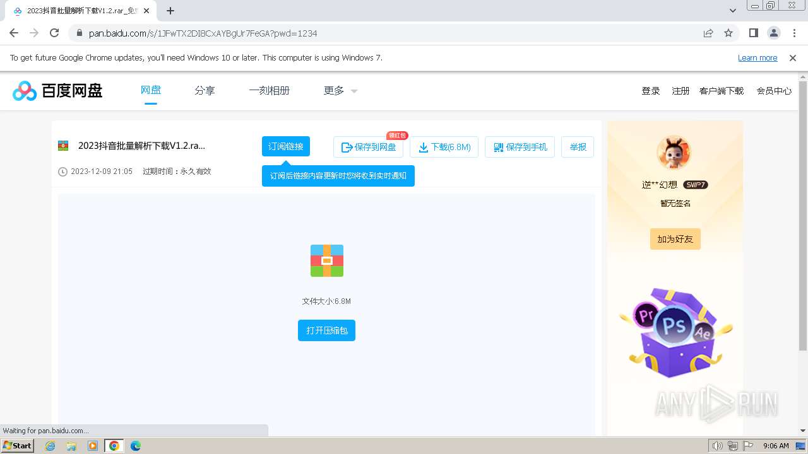This screenshot has height=454, width=808.
Task: Click the uploader name 逆**幻想
Action: [x=660, y=185]
